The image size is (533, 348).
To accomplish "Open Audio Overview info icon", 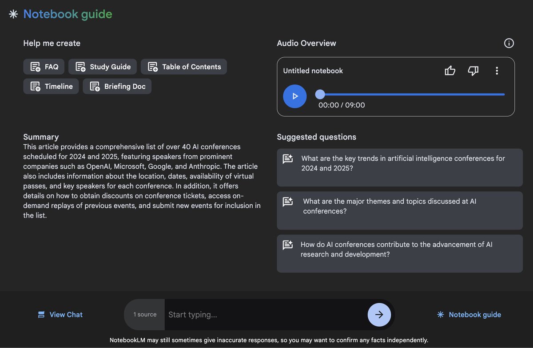I will coord(509,43).
